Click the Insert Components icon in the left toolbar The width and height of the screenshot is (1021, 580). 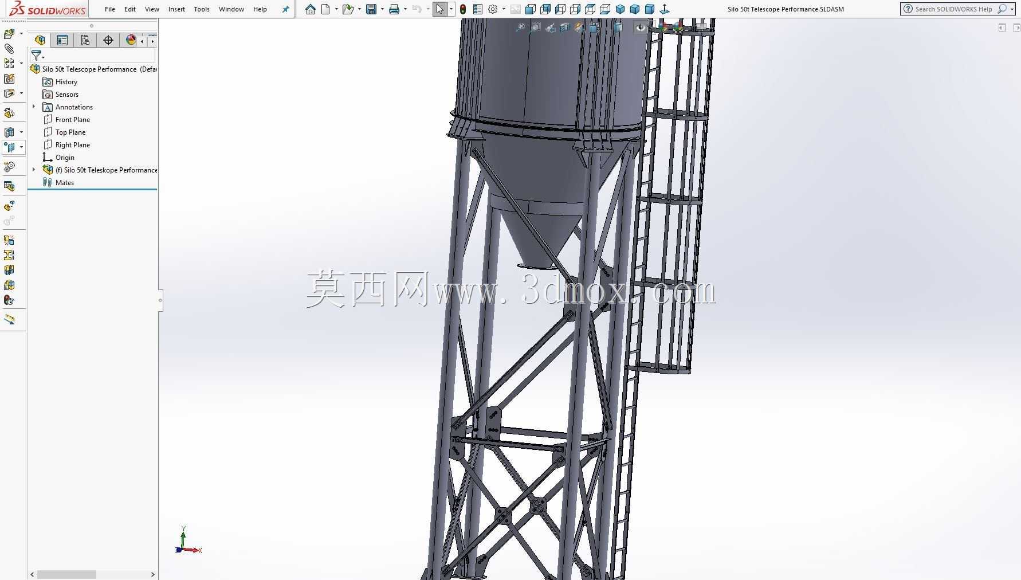[9, 34]
